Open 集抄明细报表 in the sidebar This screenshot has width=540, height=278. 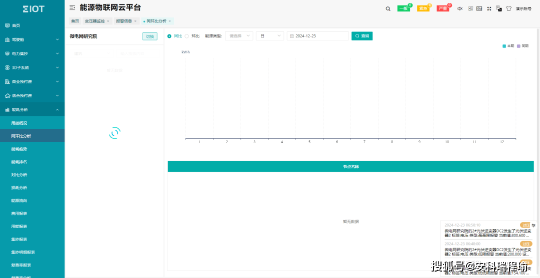32,252
